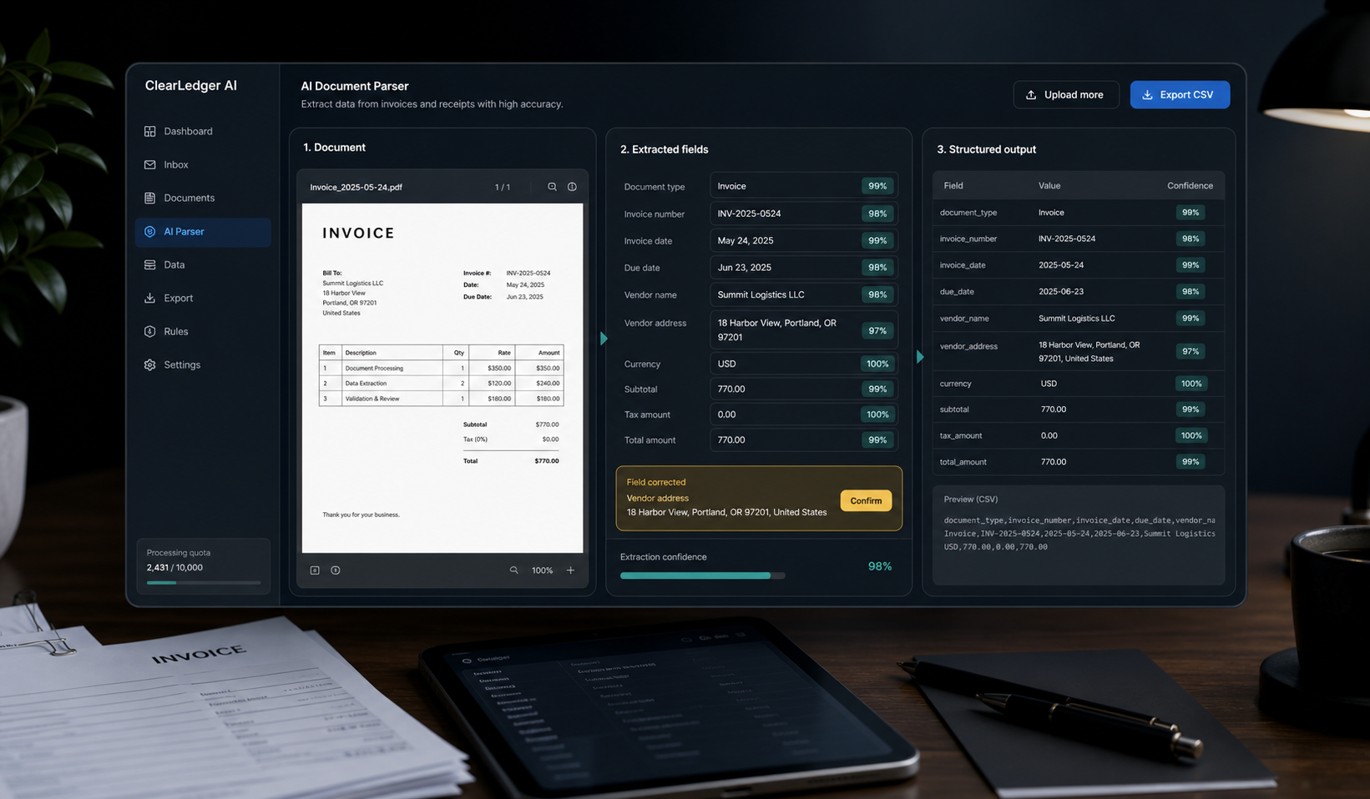The width and height of the screenshot is (1370, 799).
Task: Click the 97% badge on Vendor address field
Action: [x=877, y=330]
